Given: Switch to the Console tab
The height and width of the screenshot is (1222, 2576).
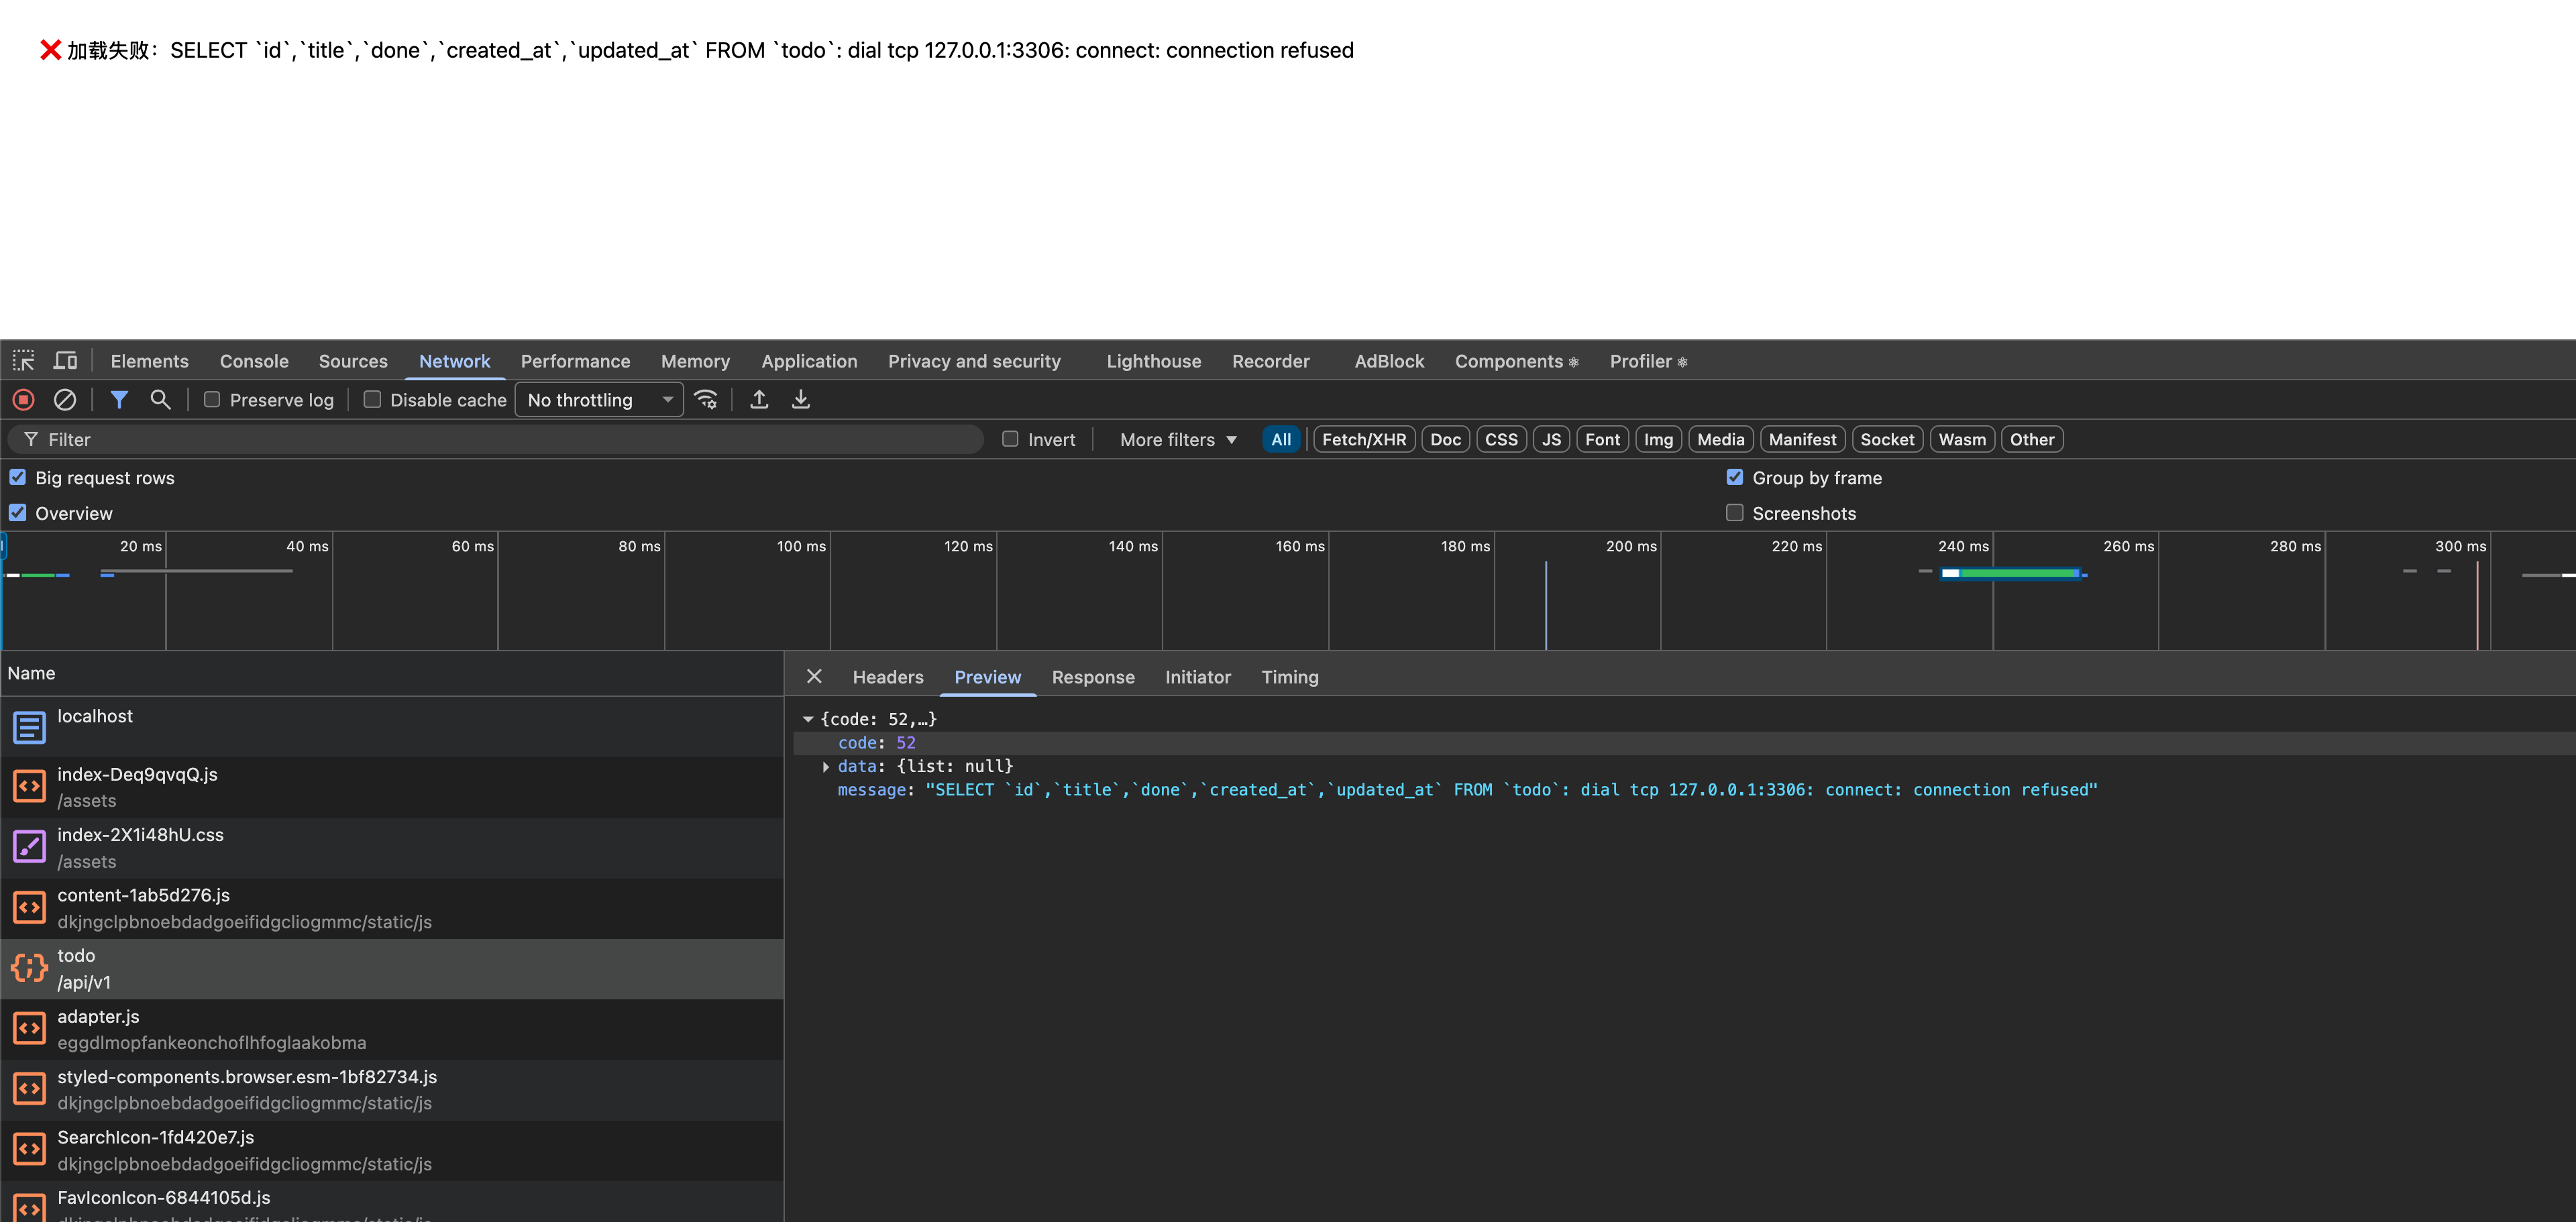Looking at the screenshot, I should [x=254, y=362].
